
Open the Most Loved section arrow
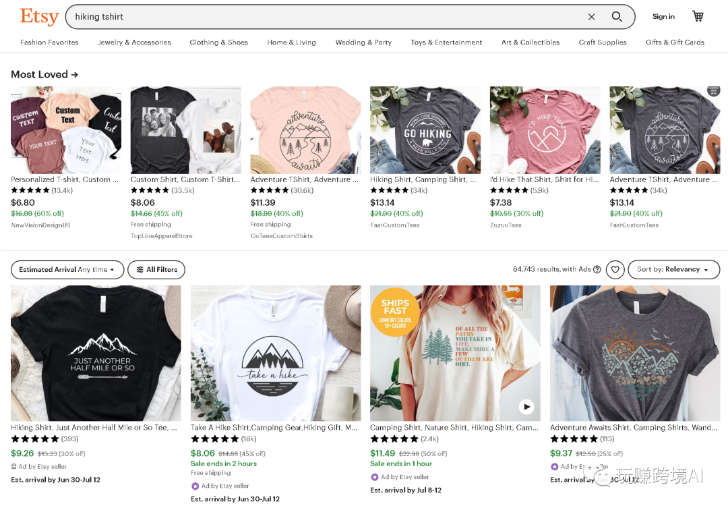[x=74, y=75]
